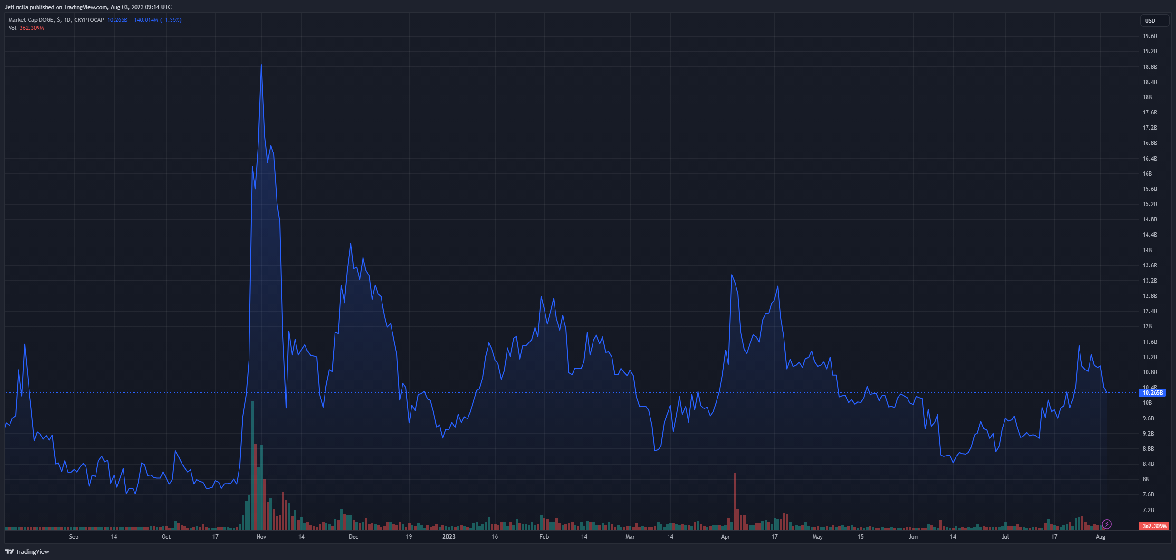The image size is (1176, 560).
Task: Click the 7.2B price scale label
Action: [1148, 510]
